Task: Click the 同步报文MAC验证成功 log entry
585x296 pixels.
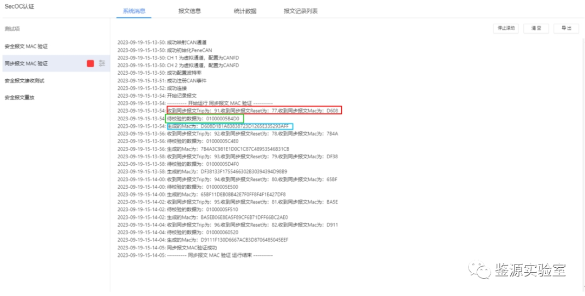Action: point(195,247)
